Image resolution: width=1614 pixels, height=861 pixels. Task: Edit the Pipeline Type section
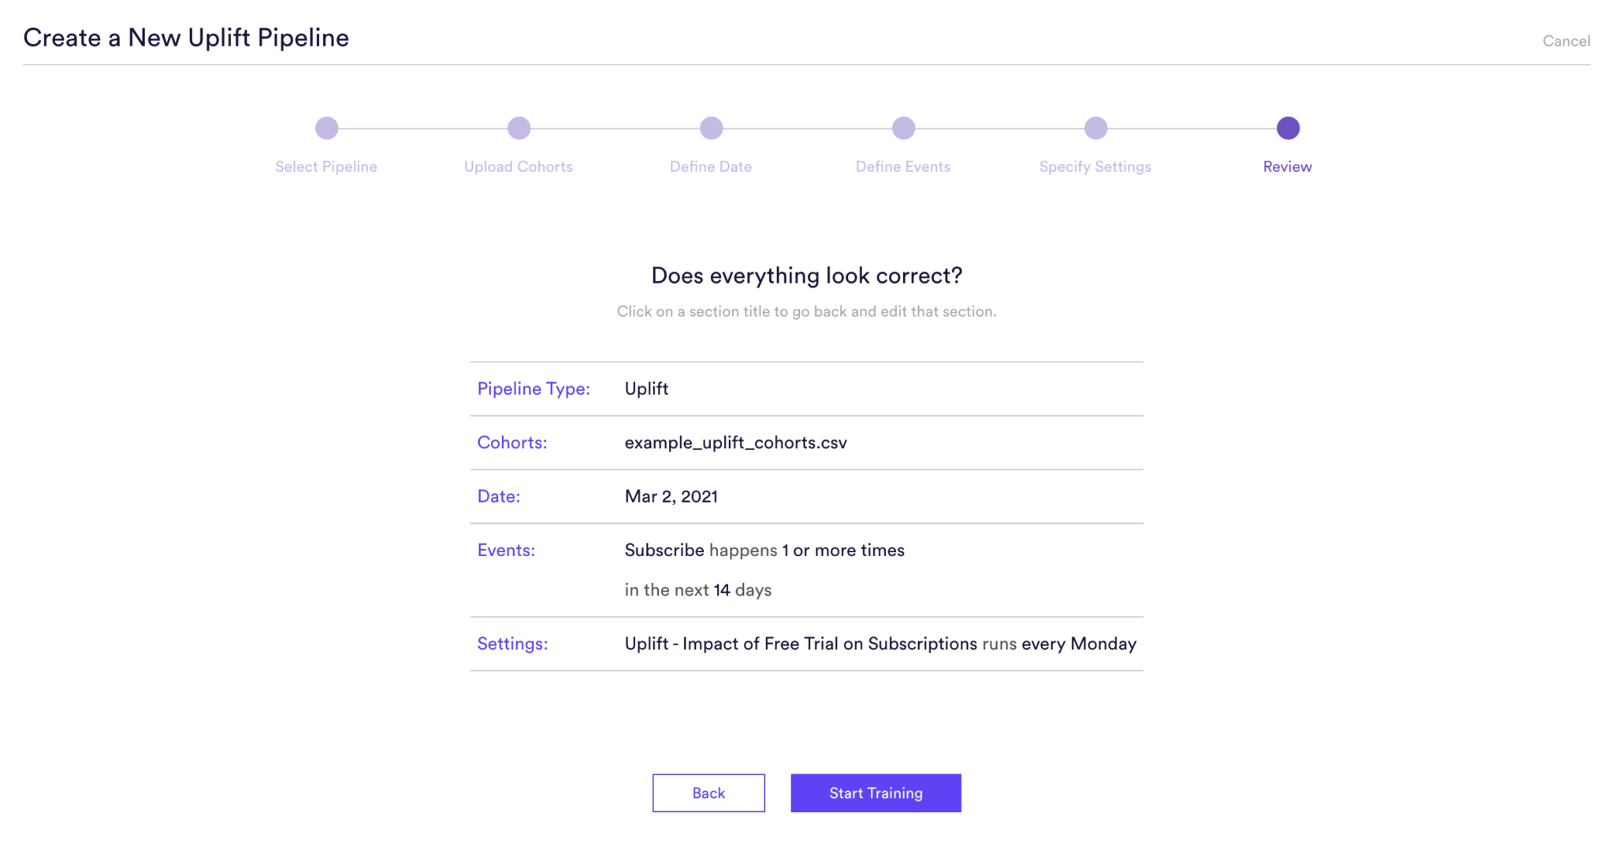tap(534, 388)
